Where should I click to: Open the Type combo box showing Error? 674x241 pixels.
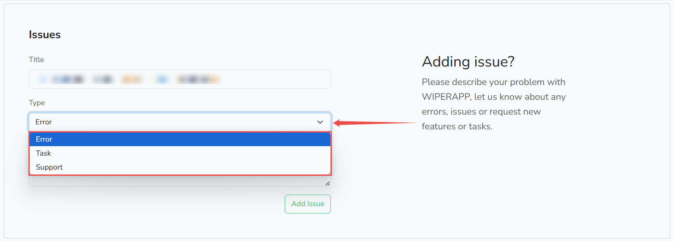click(173, 122)
